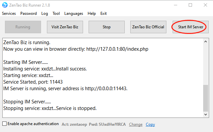
Task: Open the Help menu
Action: click(x=92, y=13)
